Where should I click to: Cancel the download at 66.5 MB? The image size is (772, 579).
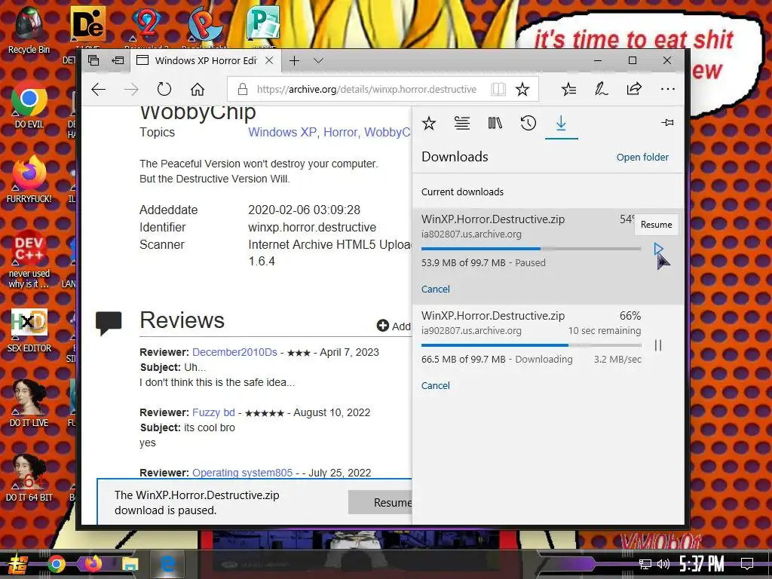tap(435, 385)
